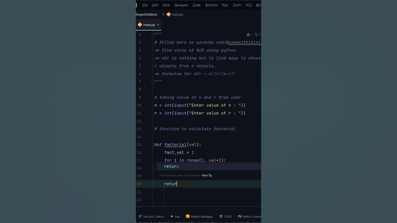The height and width of the screenshot is (223, 397).
Task: Close the main.py editor tab
Action: (x=158, y=25)
